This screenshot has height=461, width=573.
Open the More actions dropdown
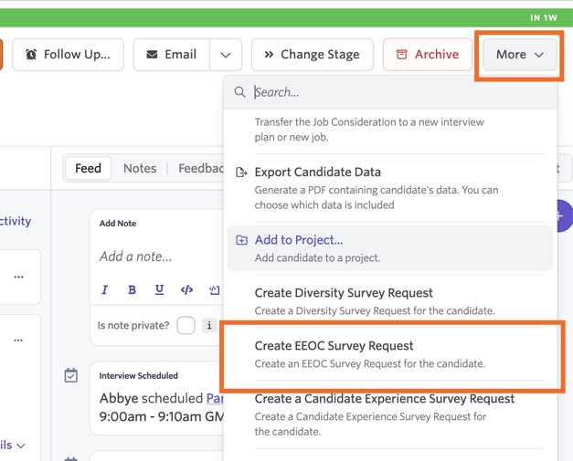pyautogui.click(x=520, y=55)
